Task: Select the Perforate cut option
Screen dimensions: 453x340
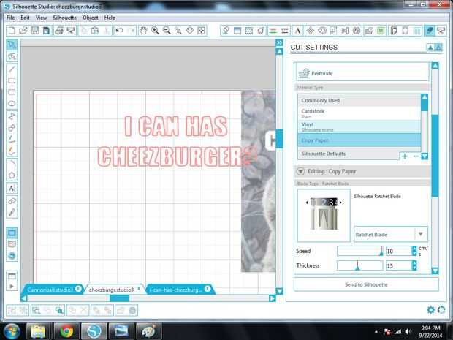Action: coord(362,73)
